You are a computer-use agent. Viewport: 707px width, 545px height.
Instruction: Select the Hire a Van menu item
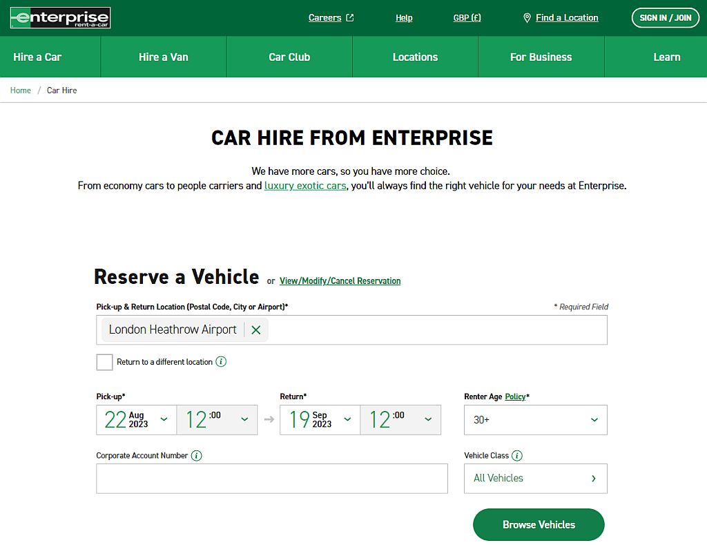pyautogui.click(x=162, y=57)
